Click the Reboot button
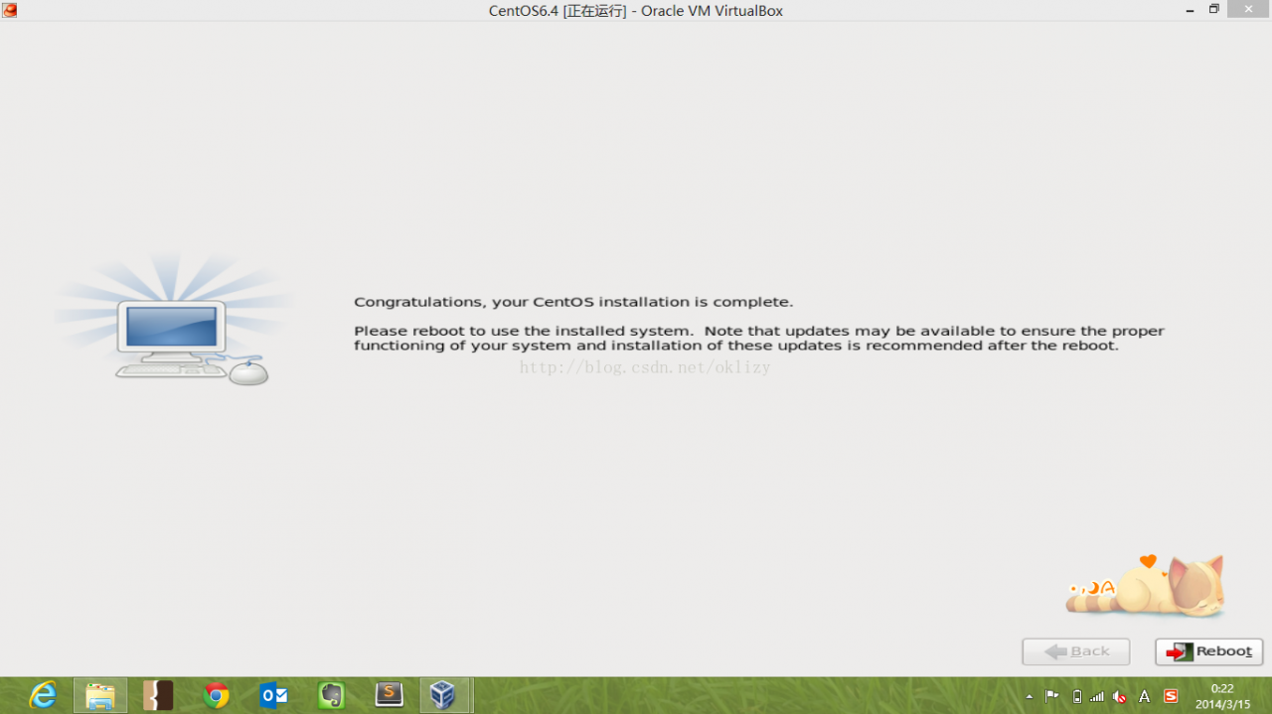This screenshot has width=1272, height=714. [1208, 651]
